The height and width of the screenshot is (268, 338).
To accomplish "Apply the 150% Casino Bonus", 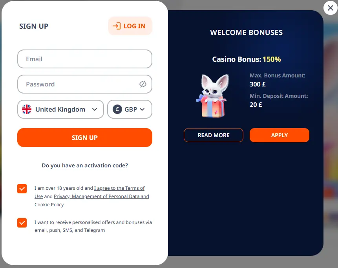I will point(279,135).
